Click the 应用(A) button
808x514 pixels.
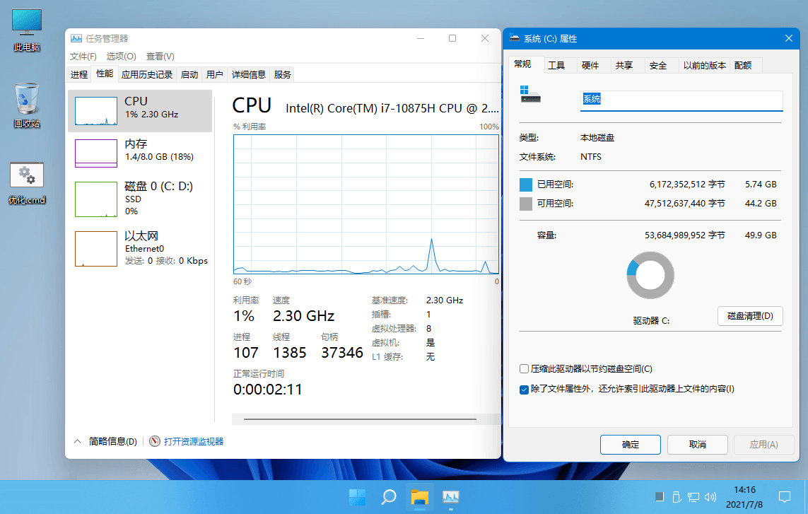[x=763, y=445]
